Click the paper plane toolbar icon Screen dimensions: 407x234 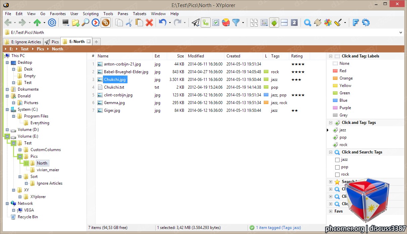(x=196, y=22)
